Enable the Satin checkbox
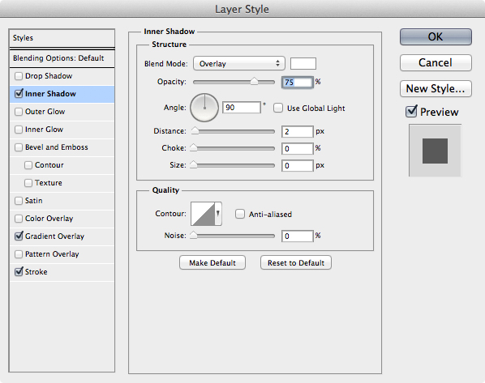485x383 pixels. point(19,201)
